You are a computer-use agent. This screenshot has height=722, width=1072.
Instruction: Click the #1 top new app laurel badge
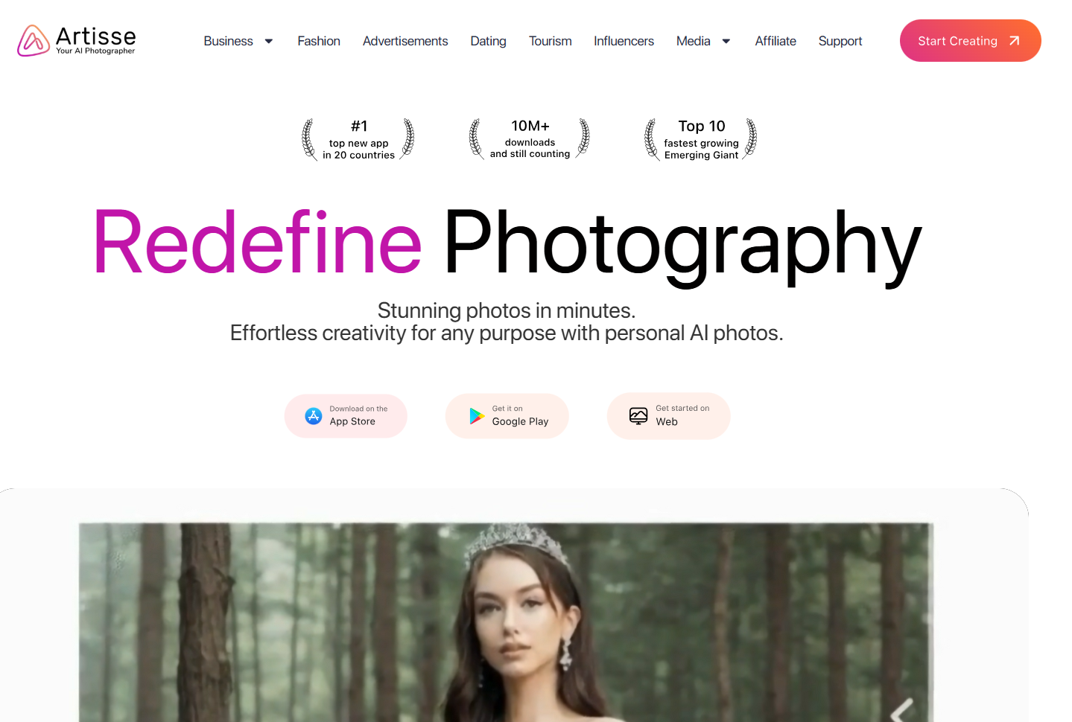point(358,139)
